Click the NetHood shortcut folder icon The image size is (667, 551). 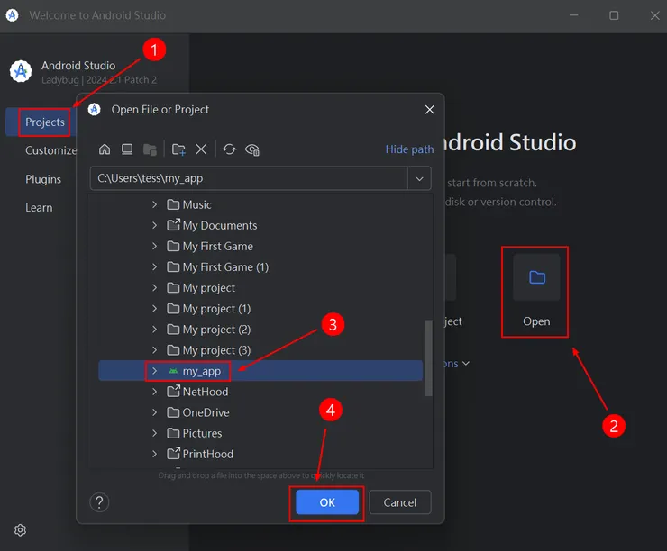(173, 392)
